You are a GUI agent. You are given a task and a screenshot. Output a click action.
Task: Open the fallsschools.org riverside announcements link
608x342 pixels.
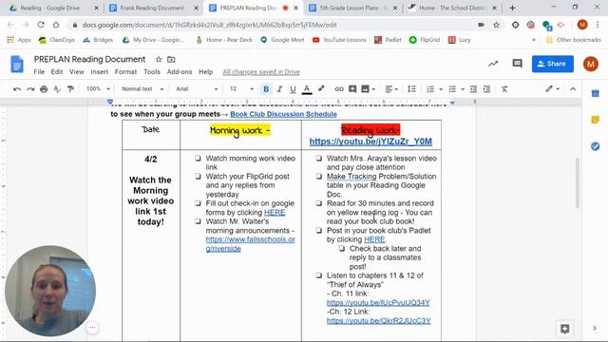click(251, 244)
